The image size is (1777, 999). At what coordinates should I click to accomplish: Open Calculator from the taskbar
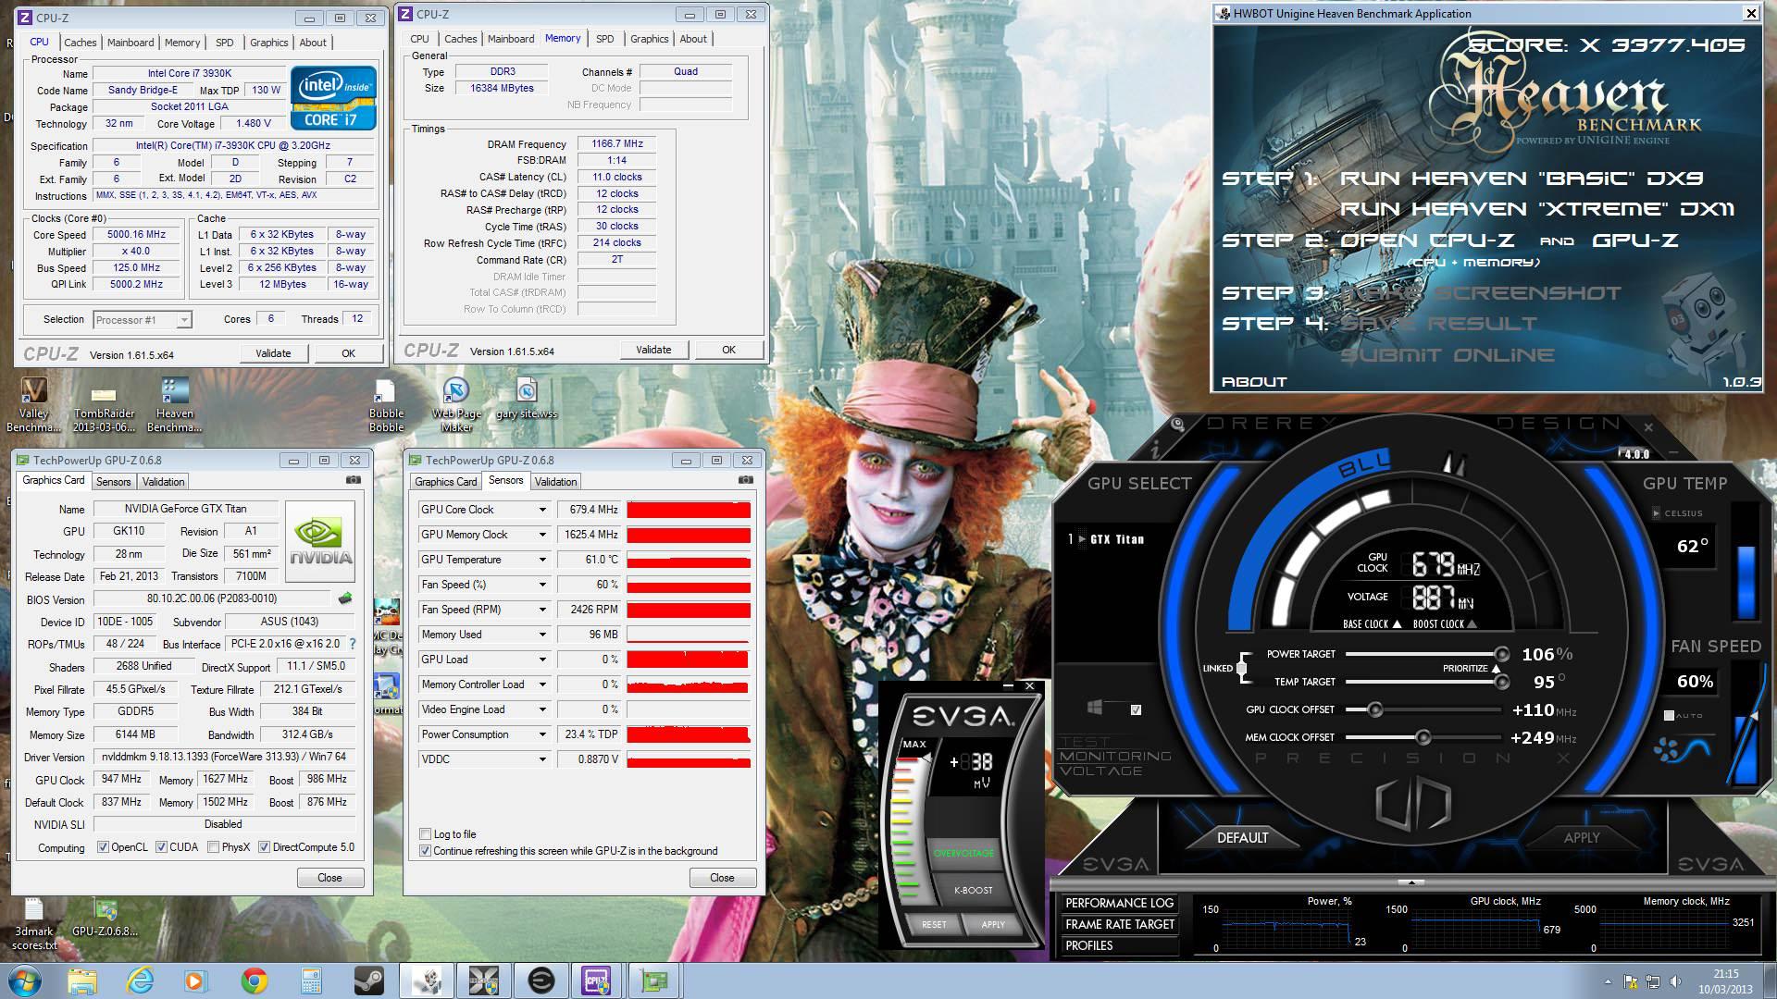click(312, 980)
